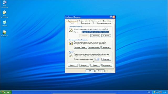Screen dimensions: 168x94
Task: Confirm the dialog with OK
Action: 90,71
